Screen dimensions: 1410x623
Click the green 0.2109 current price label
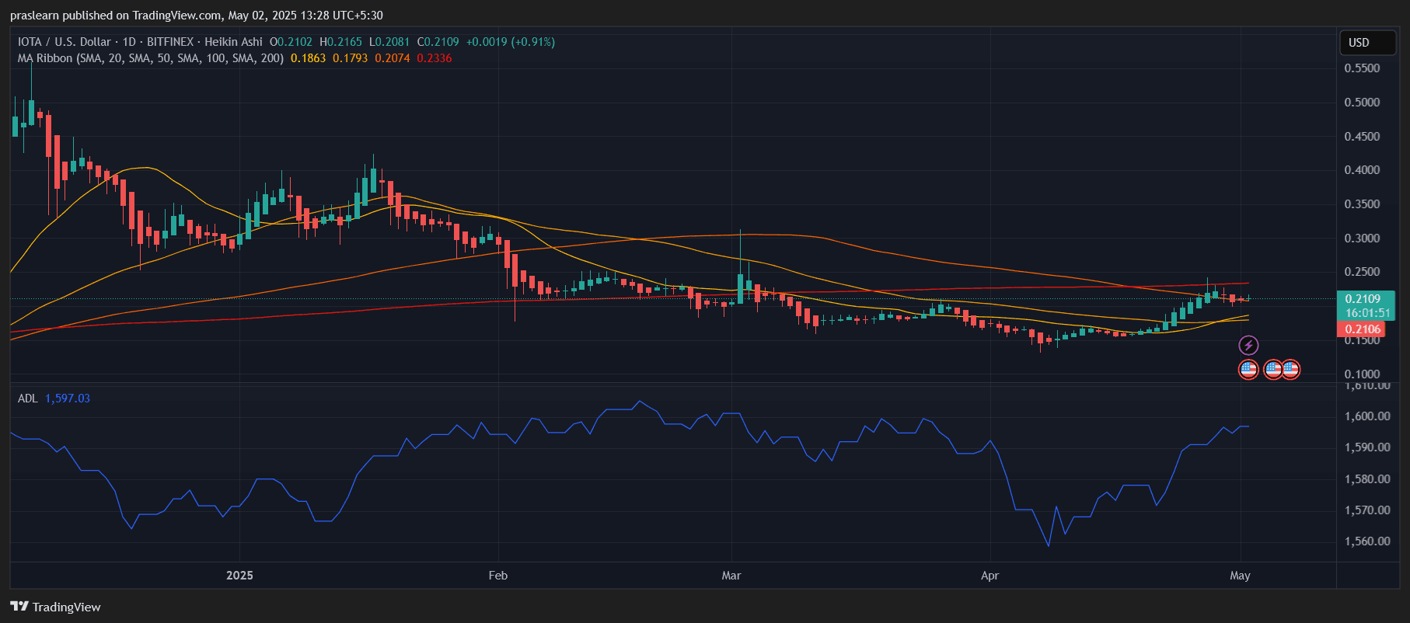coord(1366,299)
